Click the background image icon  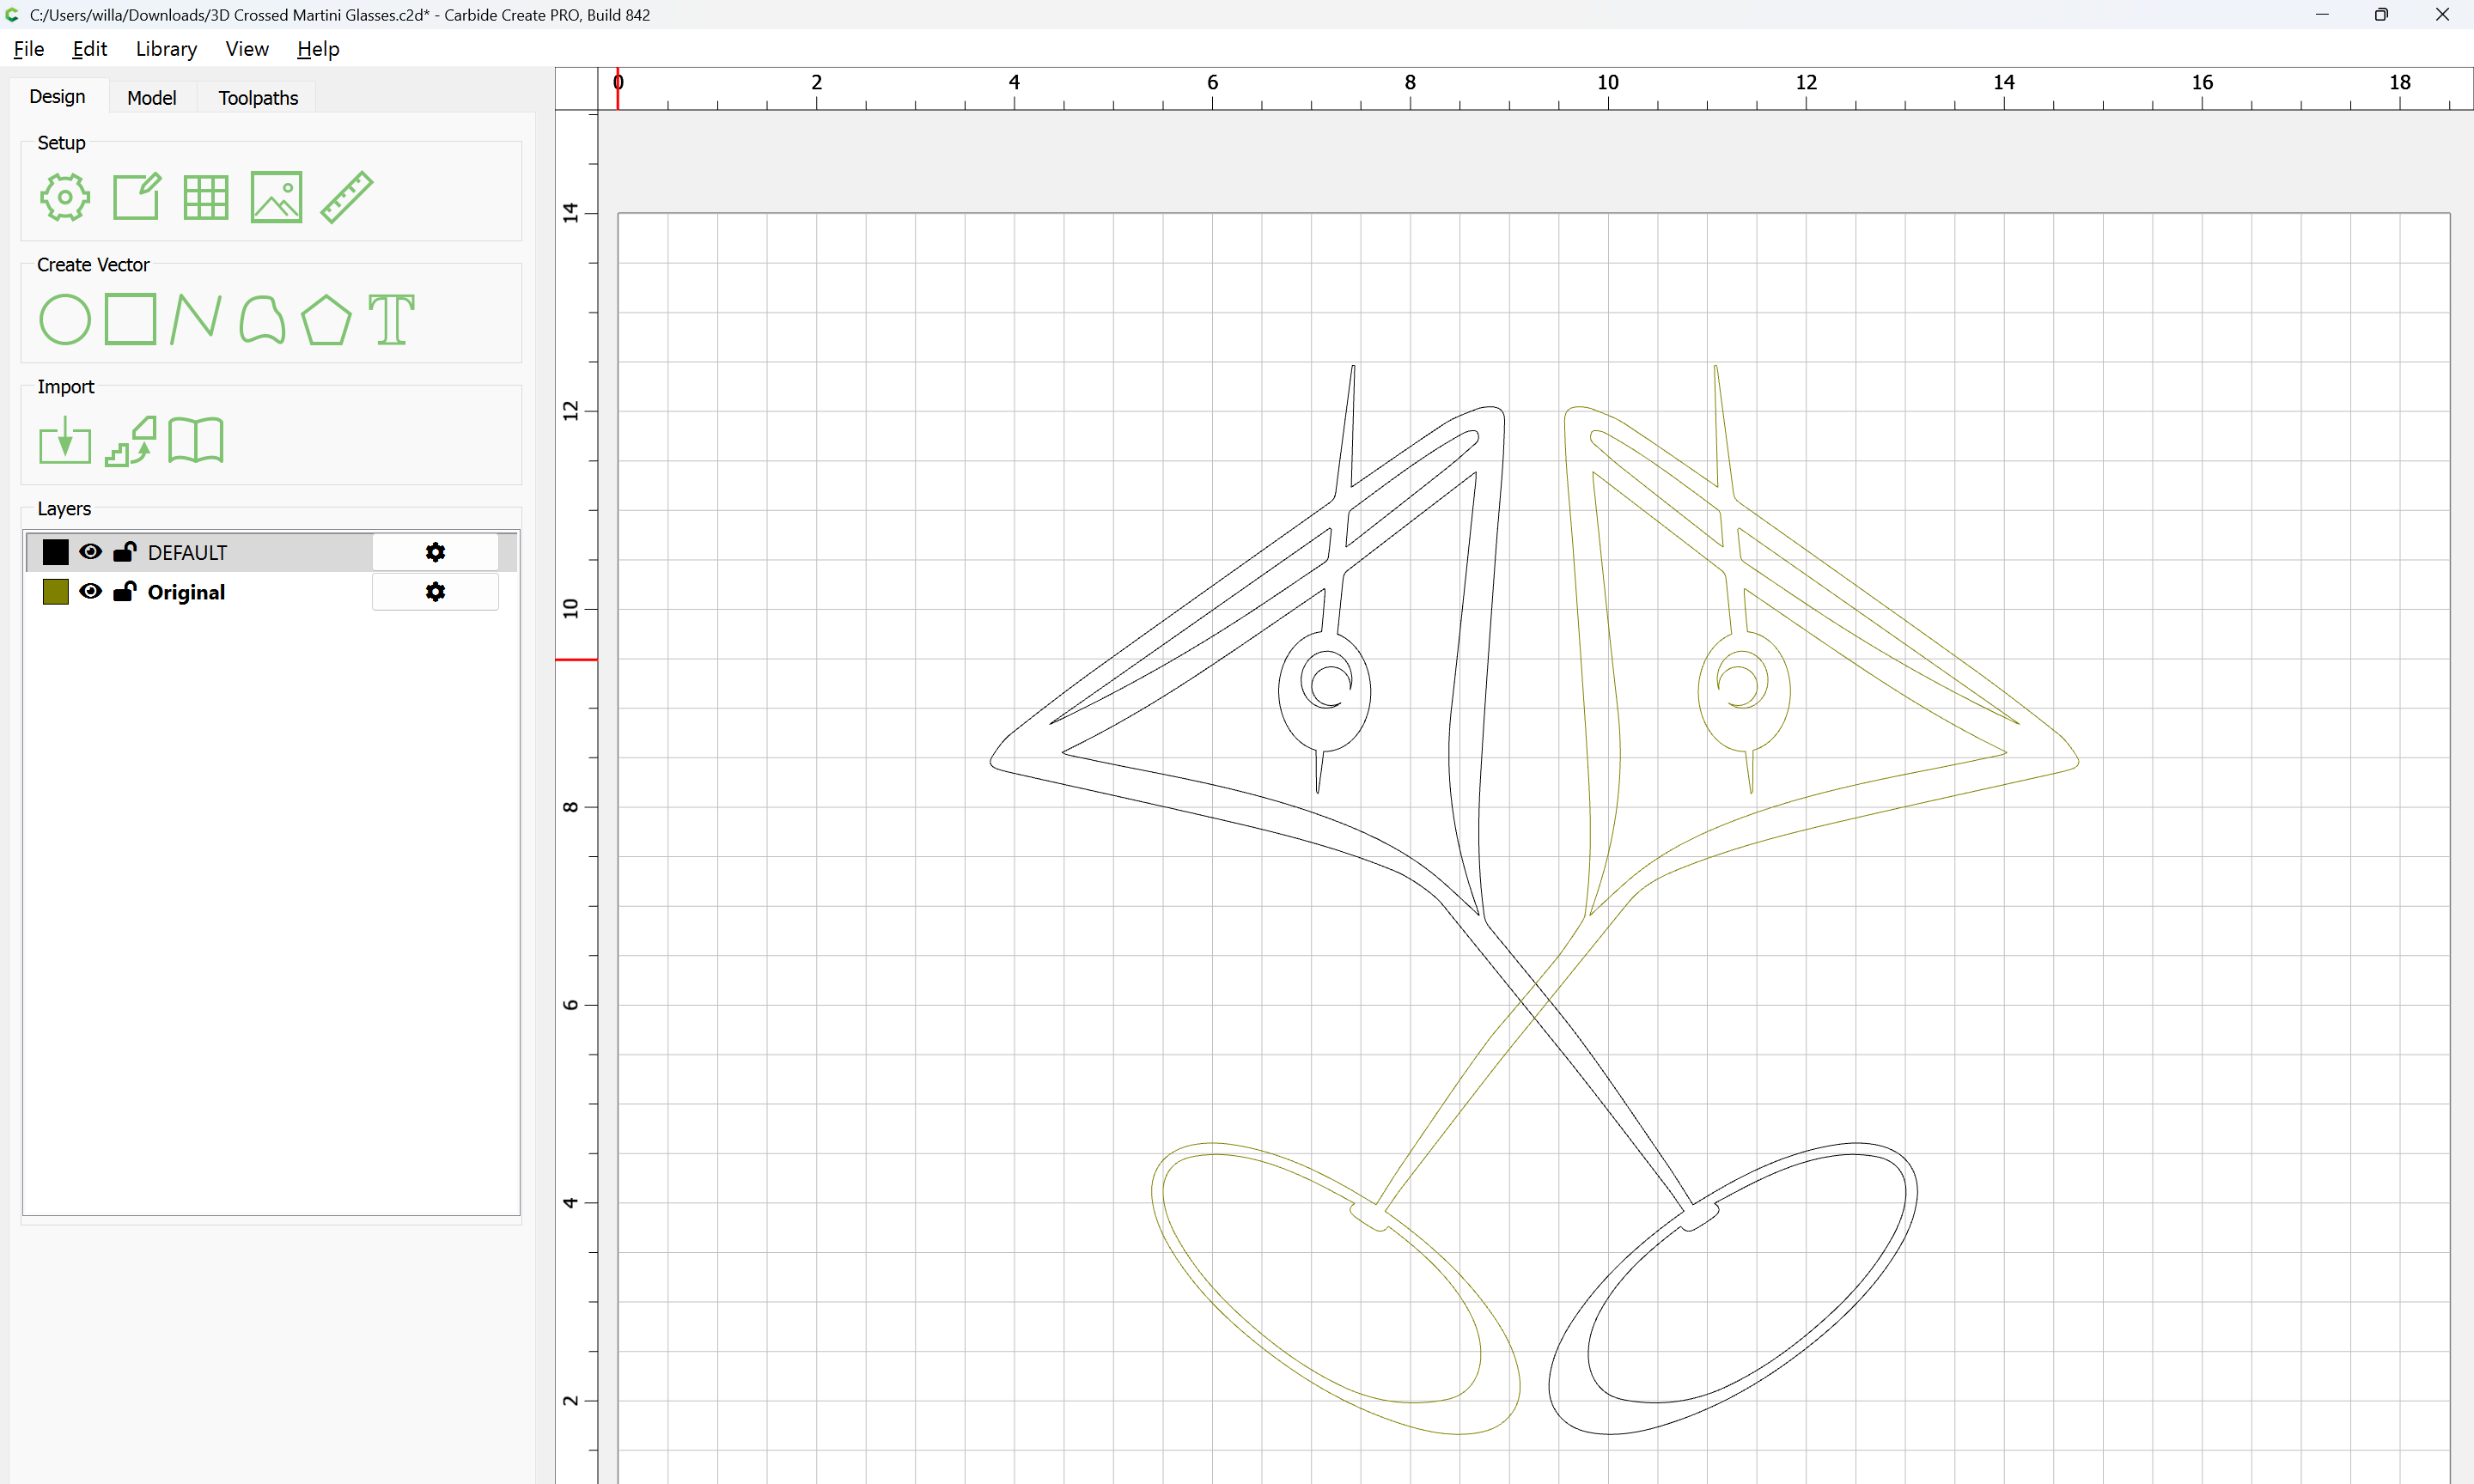pyautogui.click(x=276, y=197)
